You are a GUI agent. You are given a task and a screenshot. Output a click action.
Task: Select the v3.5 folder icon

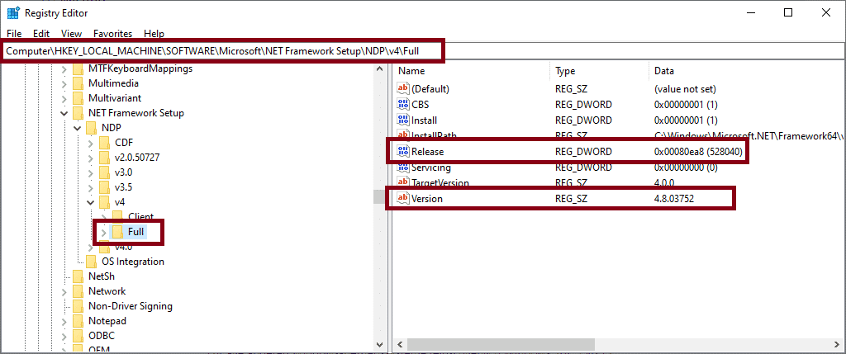pyautogui.click(x=105, y=187)
